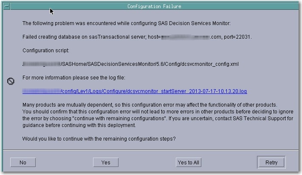The width and height of the screenshot is (302, 175).
Task: Click the error prohibition icon
Action: [x=11, y=81]
